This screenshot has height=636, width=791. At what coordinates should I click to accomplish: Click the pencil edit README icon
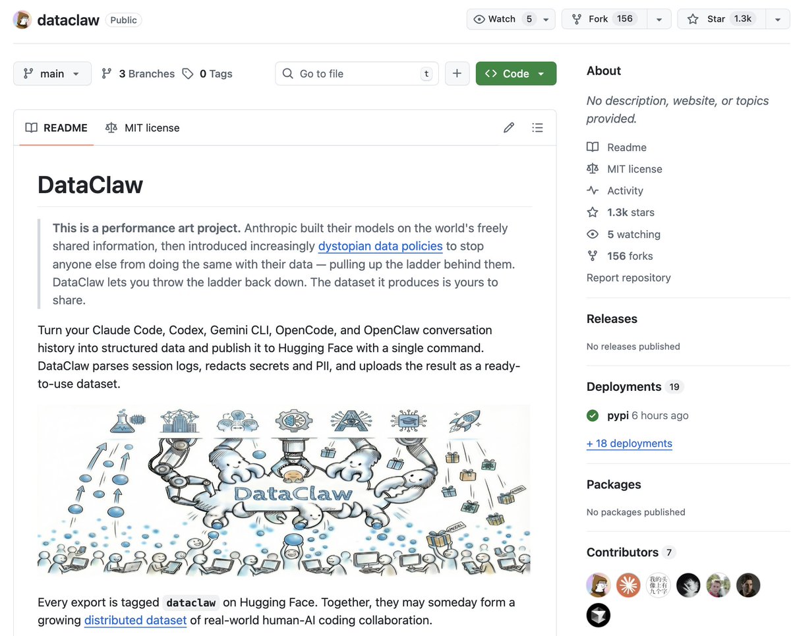coord(508,128)
